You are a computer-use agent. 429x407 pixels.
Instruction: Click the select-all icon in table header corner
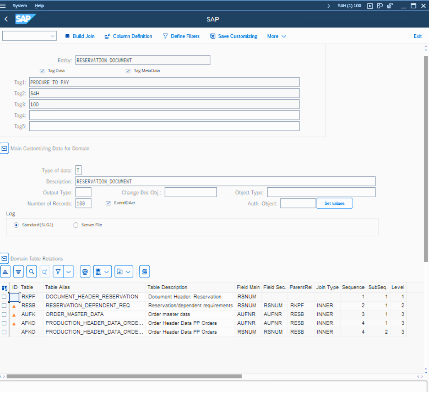(4, 288)
